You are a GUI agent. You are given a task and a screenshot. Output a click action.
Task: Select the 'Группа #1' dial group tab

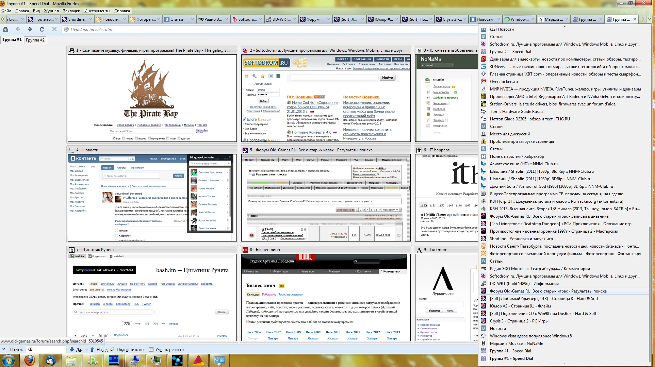(x=12, y=39)
